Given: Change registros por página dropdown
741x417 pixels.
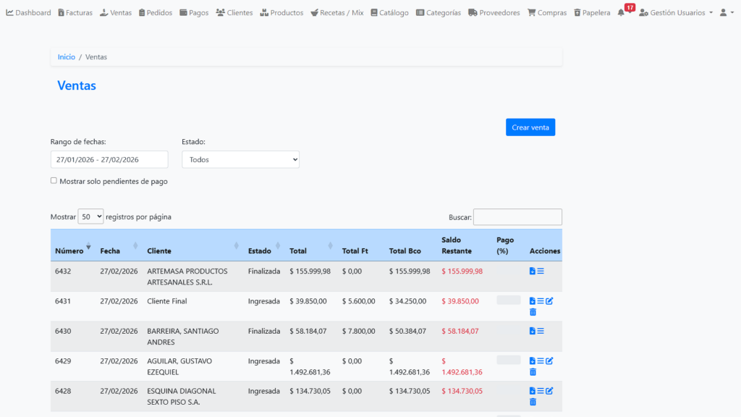Looking at the screenshot, I should [90, 216].
